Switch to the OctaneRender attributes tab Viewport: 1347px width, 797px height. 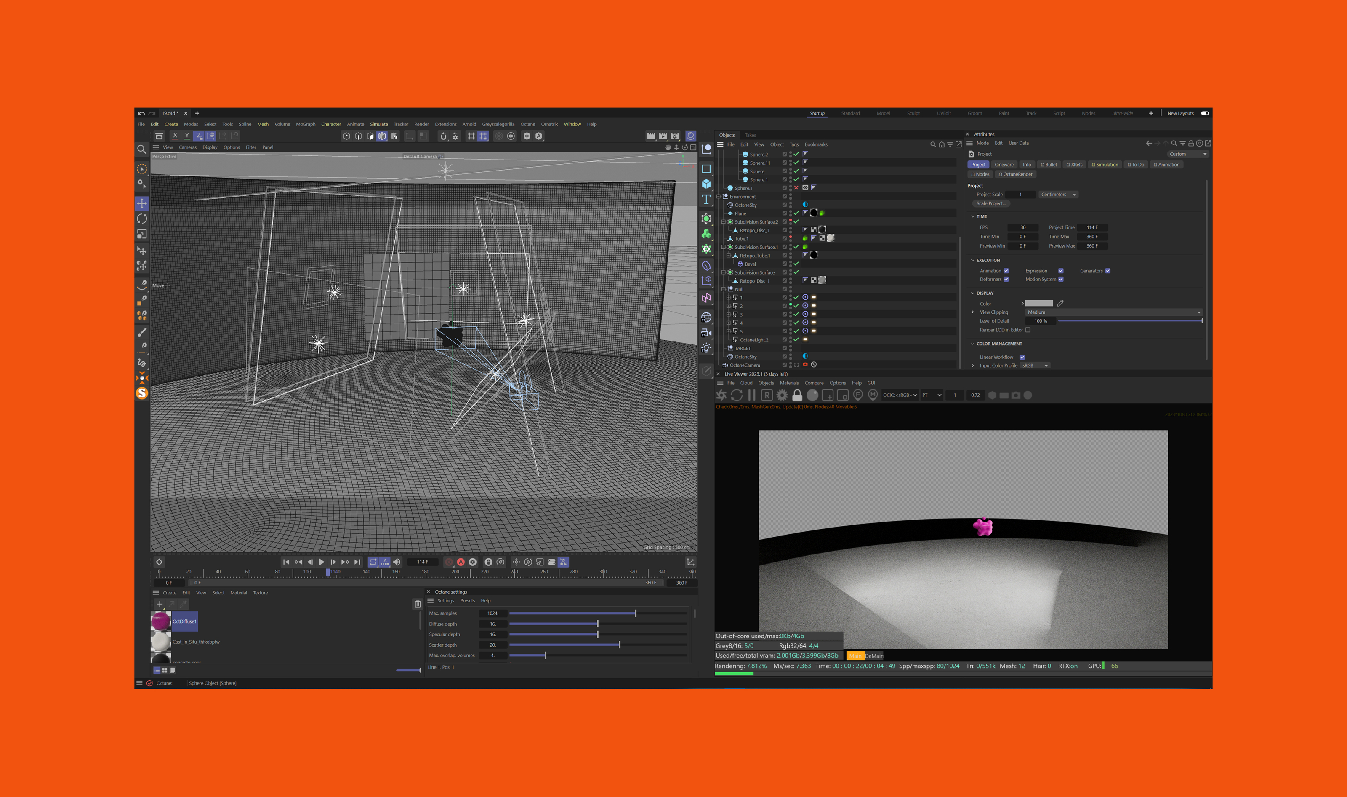(x=1015, y=174)
